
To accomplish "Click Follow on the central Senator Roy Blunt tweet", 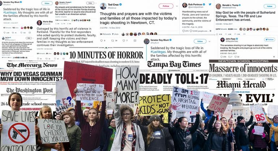I will point(200,41).
